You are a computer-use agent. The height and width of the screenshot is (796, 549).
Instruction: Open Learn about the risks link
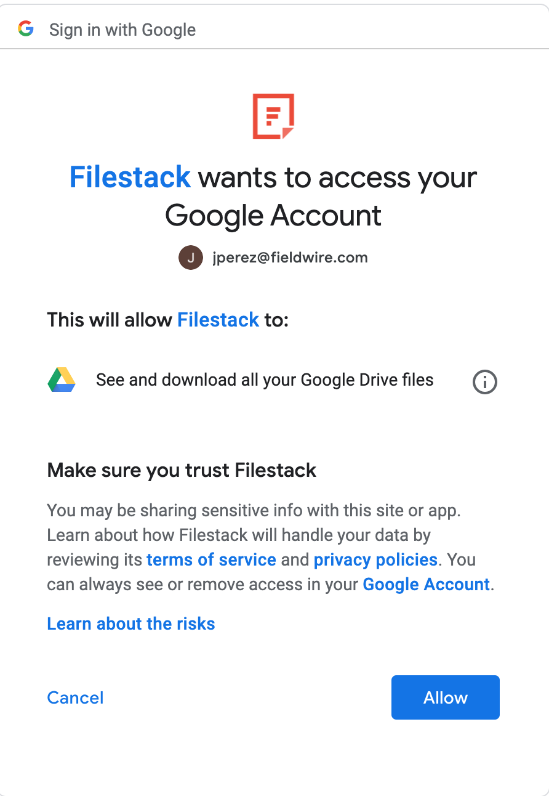click(131, 623)
